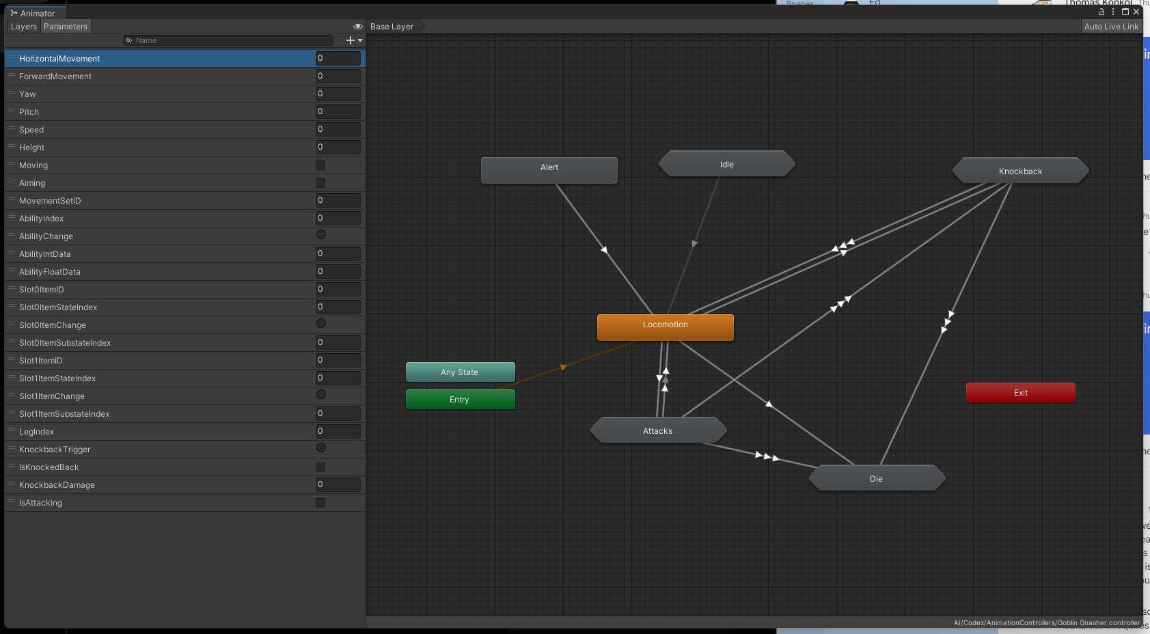Viewport: 1150px width, 634px height.
Task: Select the Alert to Locomotion transition arrow
Action: [604, 249]
